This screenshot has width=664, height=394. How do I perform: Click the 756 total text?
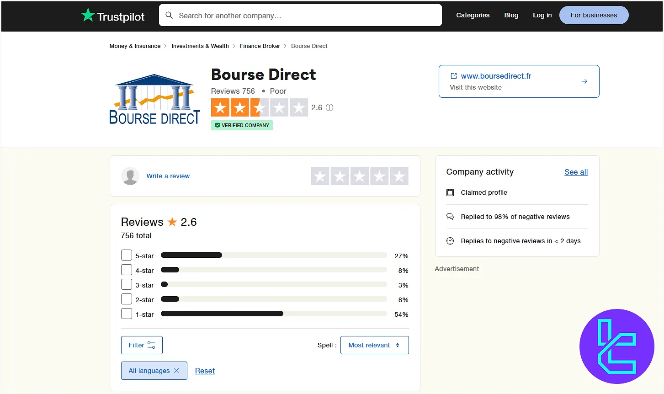136,235
